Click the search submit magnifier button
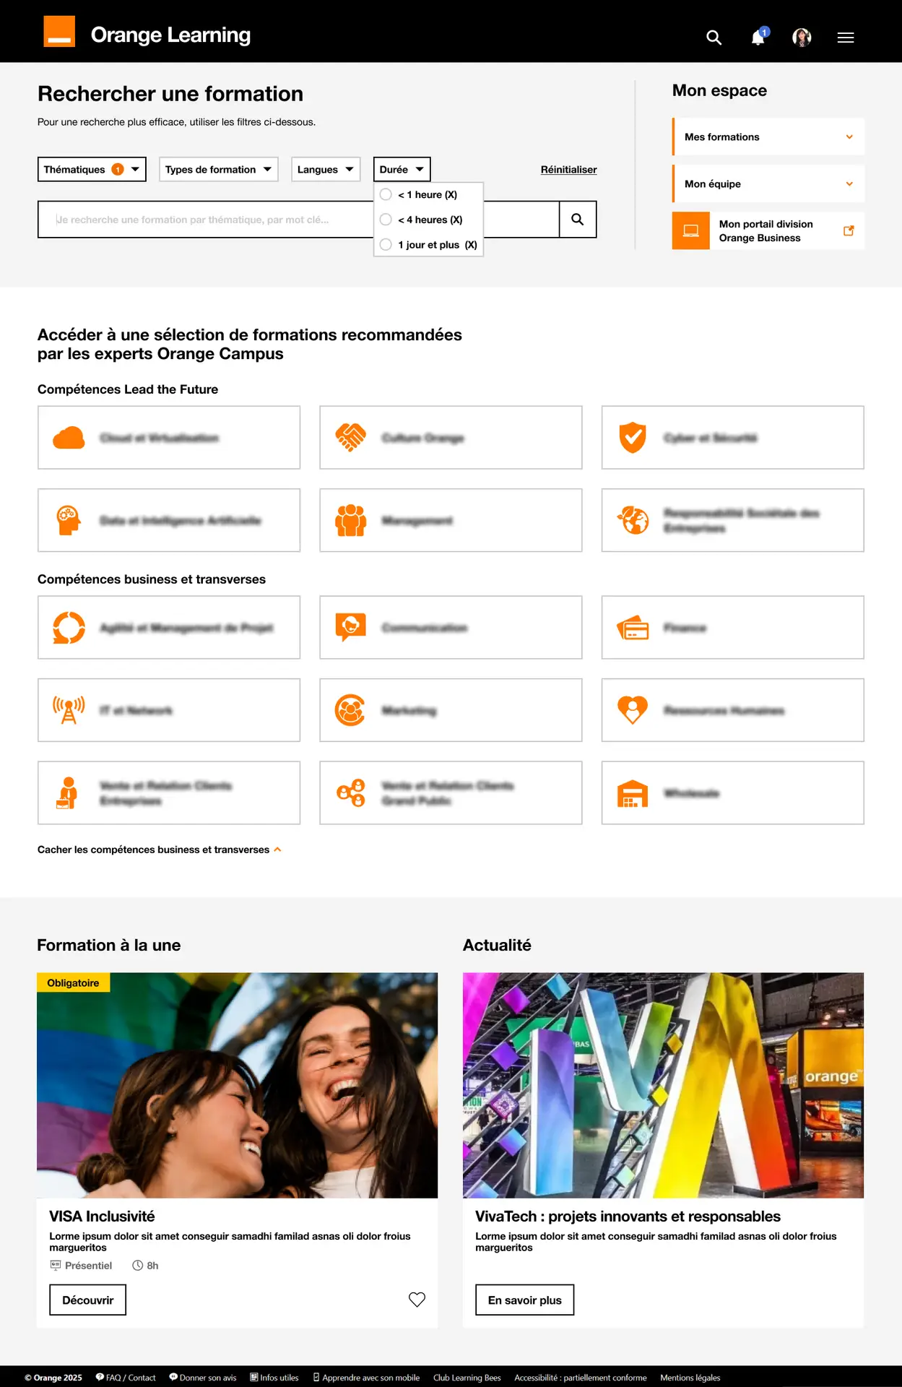This screenshot has width=902, height=1387. (x=578, y=220)
